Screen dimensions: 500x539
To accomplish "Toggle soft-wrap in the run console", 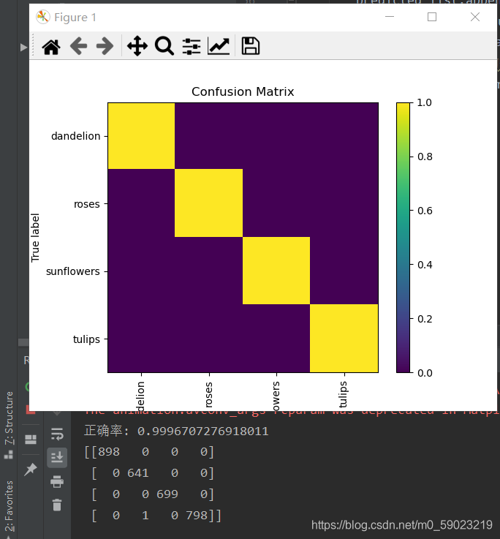I will 57,434.
